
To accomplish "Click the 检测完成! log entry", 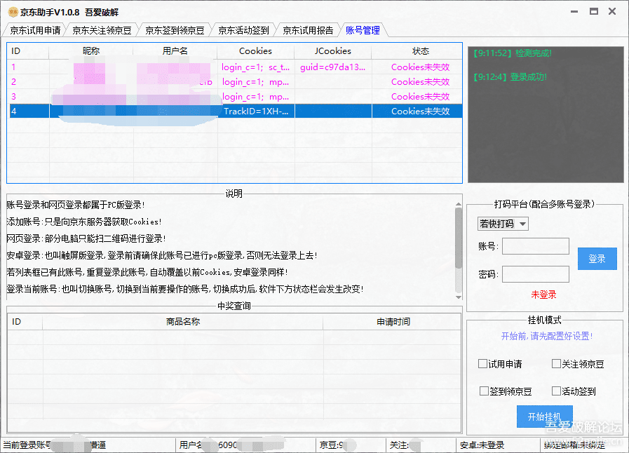I will click(x=513, y=53).
